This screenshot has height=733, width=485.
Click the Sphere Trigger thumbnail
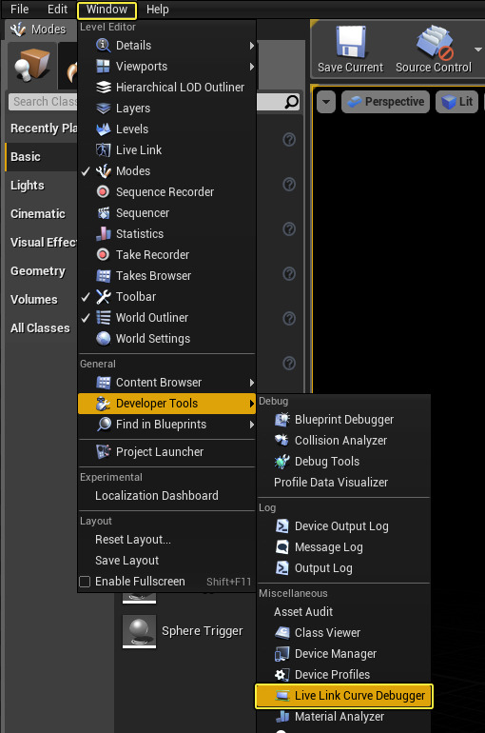(x=139, y=631)
